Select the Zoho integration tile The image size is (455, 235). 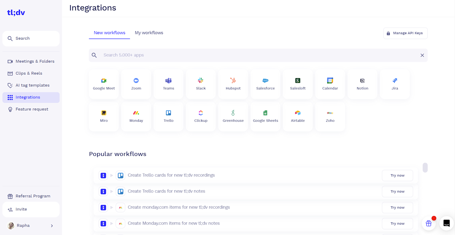tap(330, 117)
